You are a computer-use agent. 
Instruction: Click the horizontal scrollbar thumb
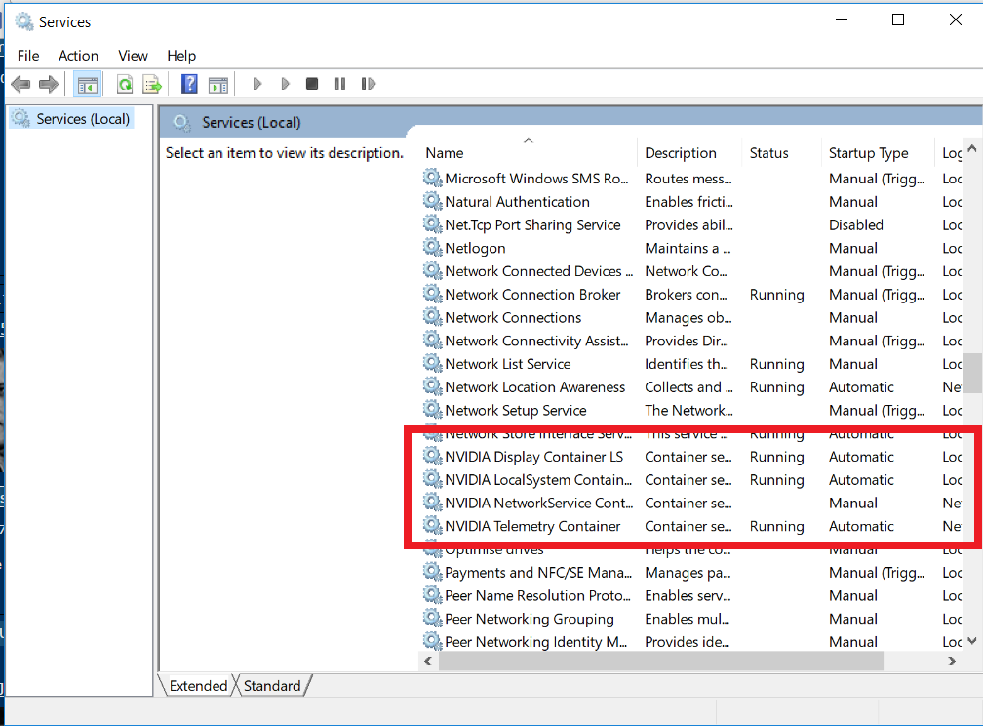pyautogui.click(x=661, y=661)
